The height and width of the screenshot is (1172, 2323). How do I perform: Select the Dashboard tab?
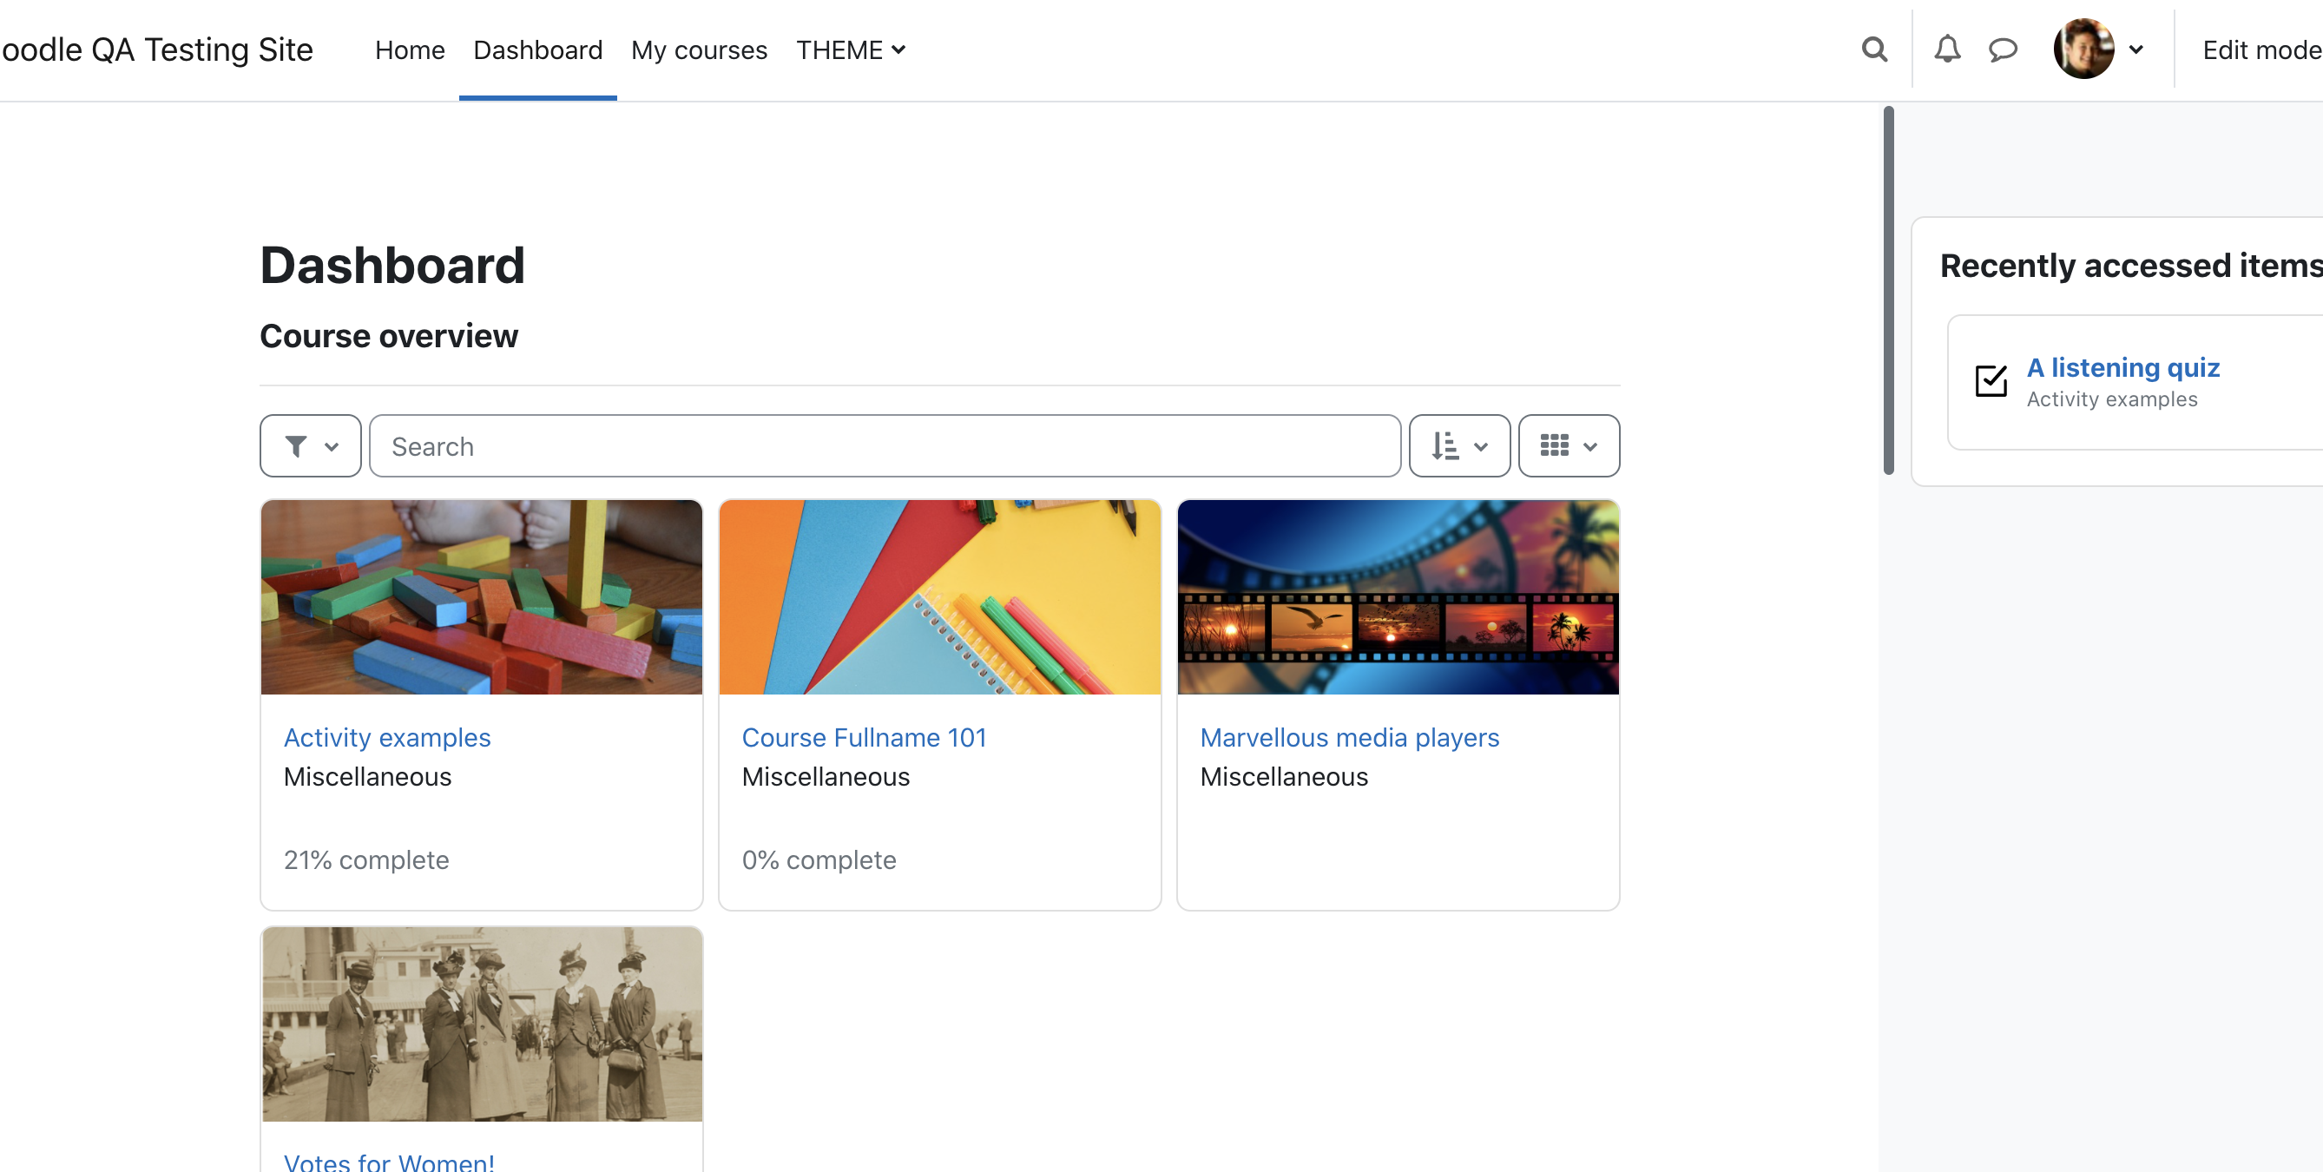[537, 50]
